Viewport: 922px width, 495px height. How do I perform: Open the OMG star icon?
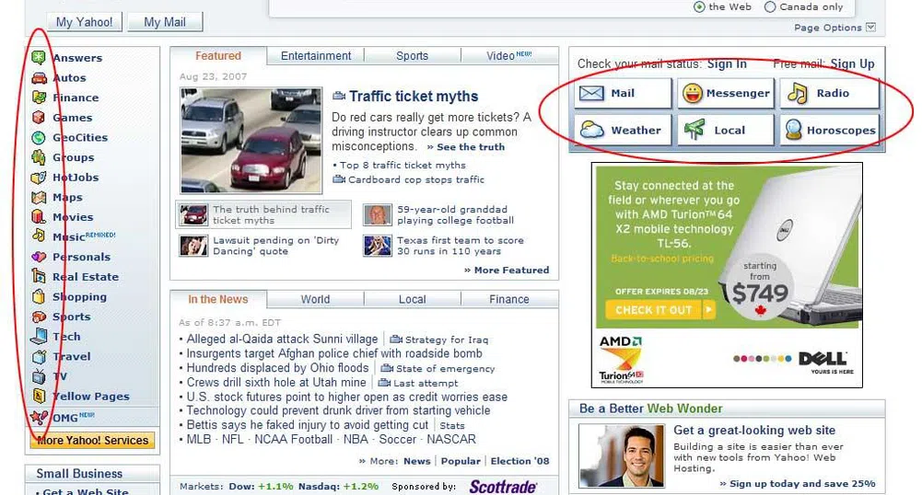tap(39, 418)
